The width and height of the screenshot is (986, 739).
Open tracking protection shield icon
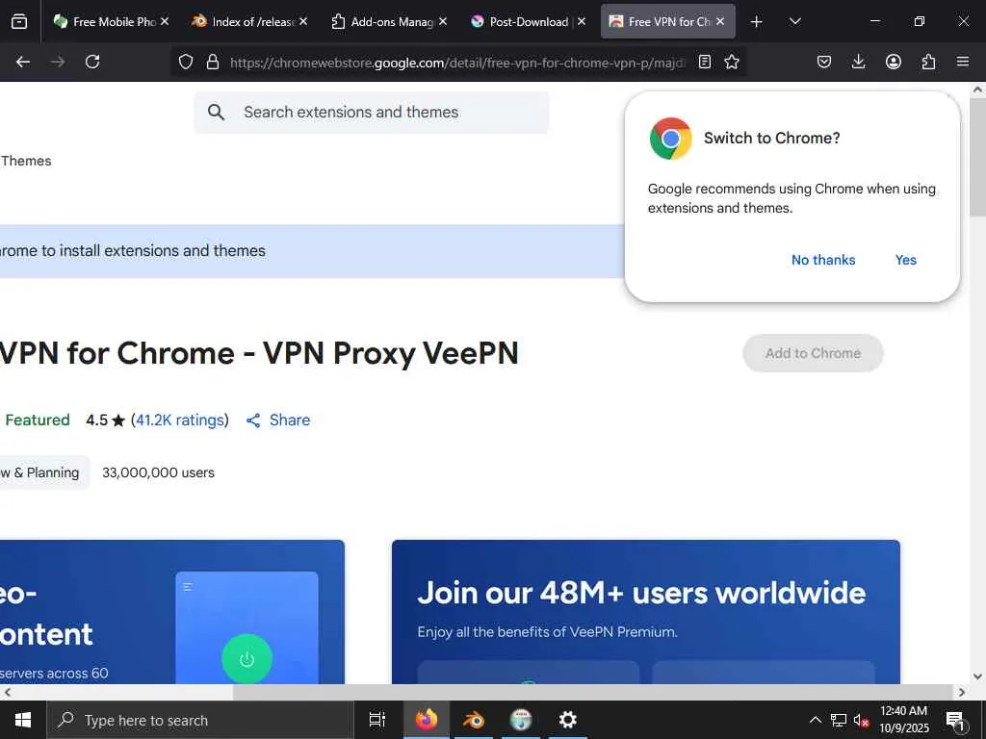[186, 62]
